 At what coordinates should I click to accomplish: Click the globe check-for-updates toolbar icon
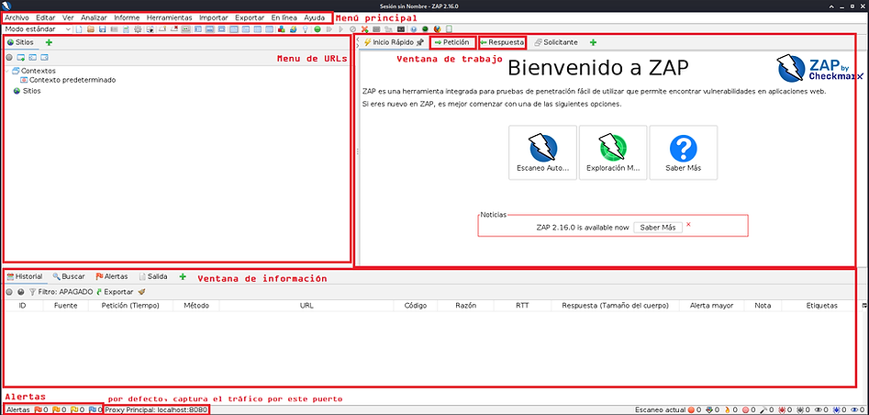click(293, 28)
